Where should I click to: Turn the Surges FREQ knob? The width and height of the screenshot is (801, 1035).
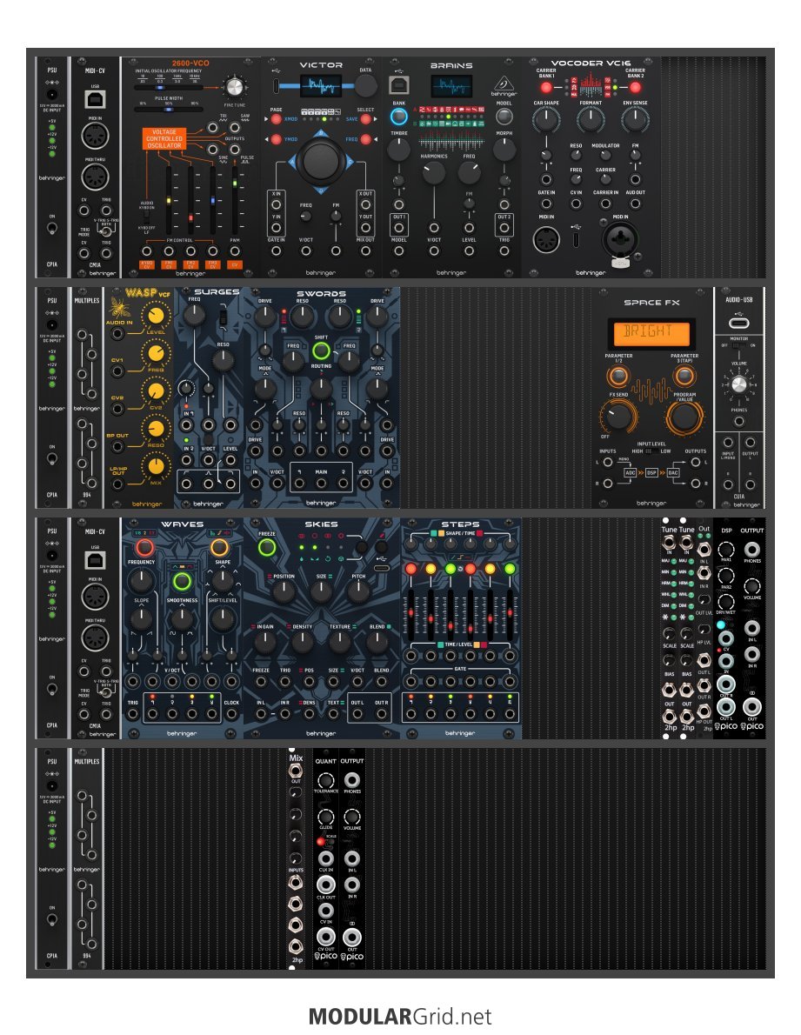(194, 317)
